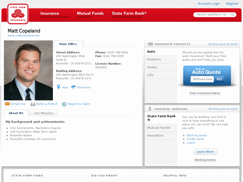Select the Home insurance product tab
Screen dimensions: 243x182
click(x=161, y=67)
